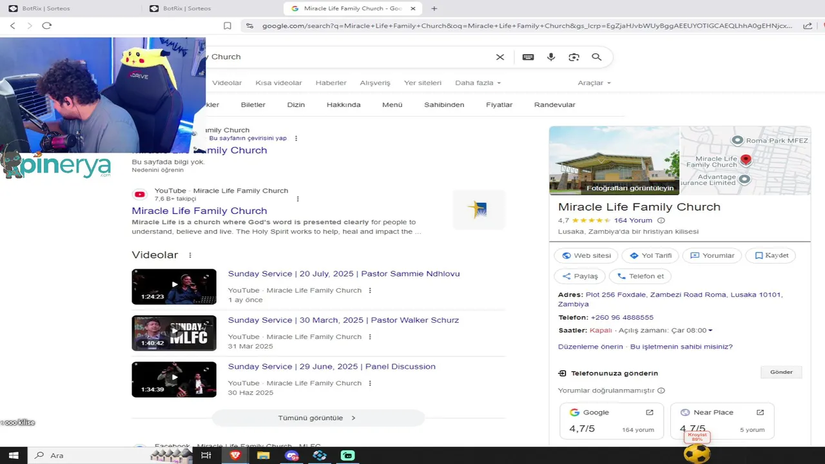Click info icon beside Yorumlar doğrulanmamıştır

[661, 391]
